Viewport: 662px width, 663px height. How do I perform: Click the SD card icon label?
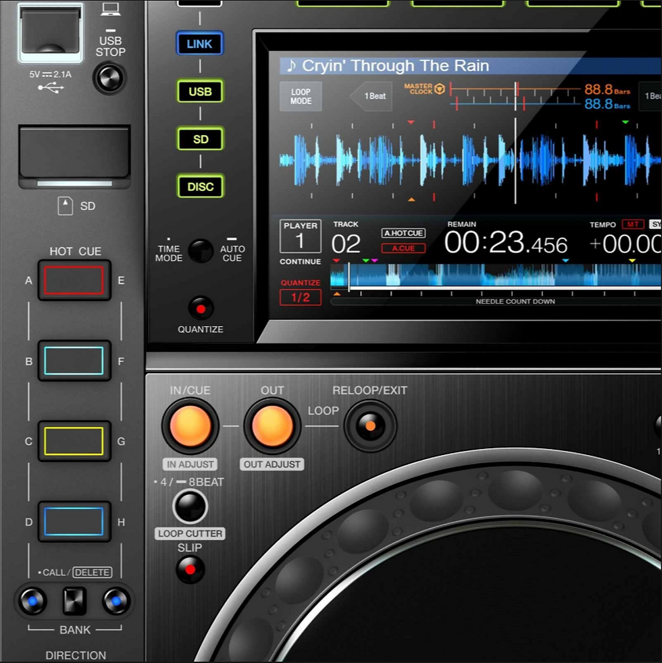tap(65, 206)
